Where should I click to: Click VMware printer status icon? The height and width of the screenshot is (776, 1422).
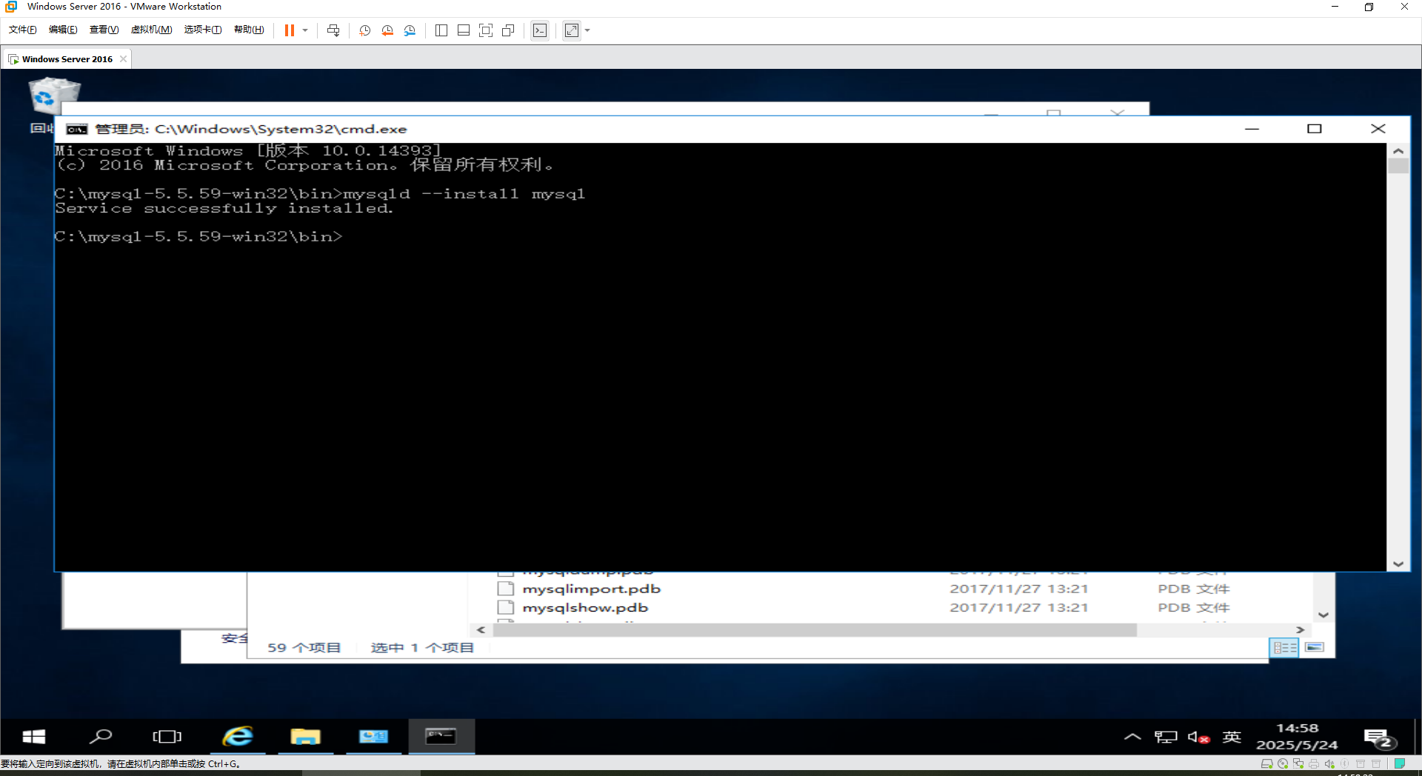[1314, 763]
